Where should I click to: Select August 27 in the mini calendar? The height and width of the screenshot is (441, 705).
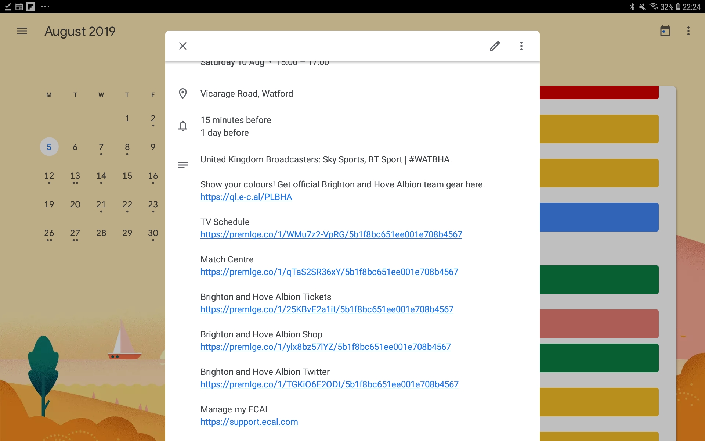[75, 233]
